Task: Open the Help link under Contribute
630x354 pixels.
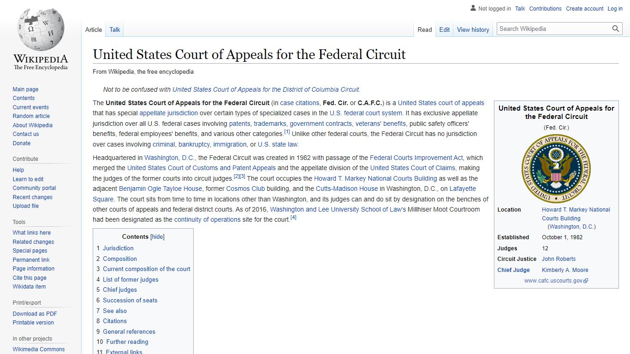Action: (x=18, y=170)
